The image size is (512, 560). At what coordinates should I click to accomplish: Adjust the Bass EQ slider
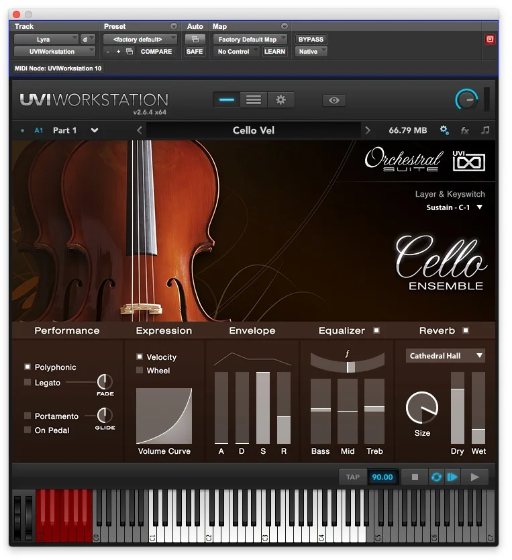click(x=320, y=411)
